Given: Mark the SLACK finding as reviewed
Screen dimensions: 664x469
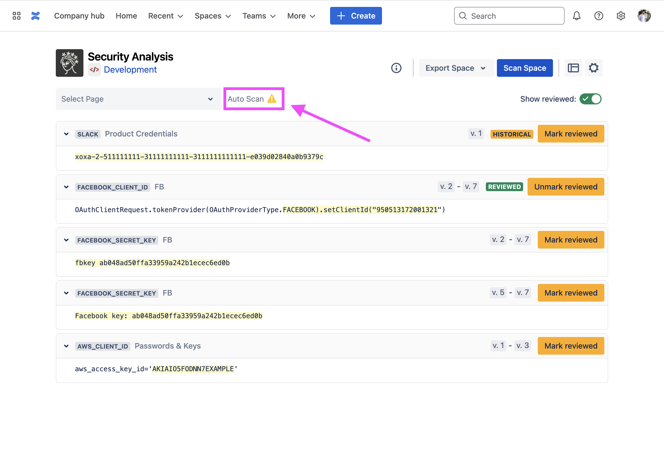Looking at the screenshot, I should [571, 134].
